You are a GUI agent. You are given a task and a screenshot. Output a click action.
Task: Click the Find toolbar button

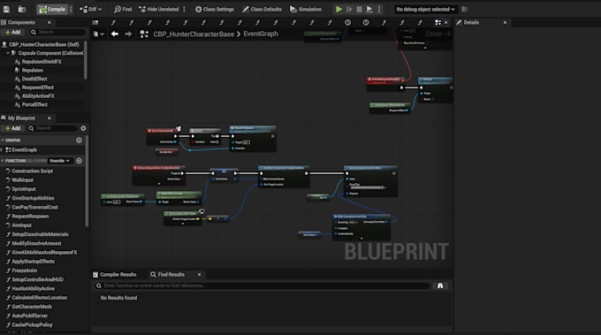click(x=123, y=9)
